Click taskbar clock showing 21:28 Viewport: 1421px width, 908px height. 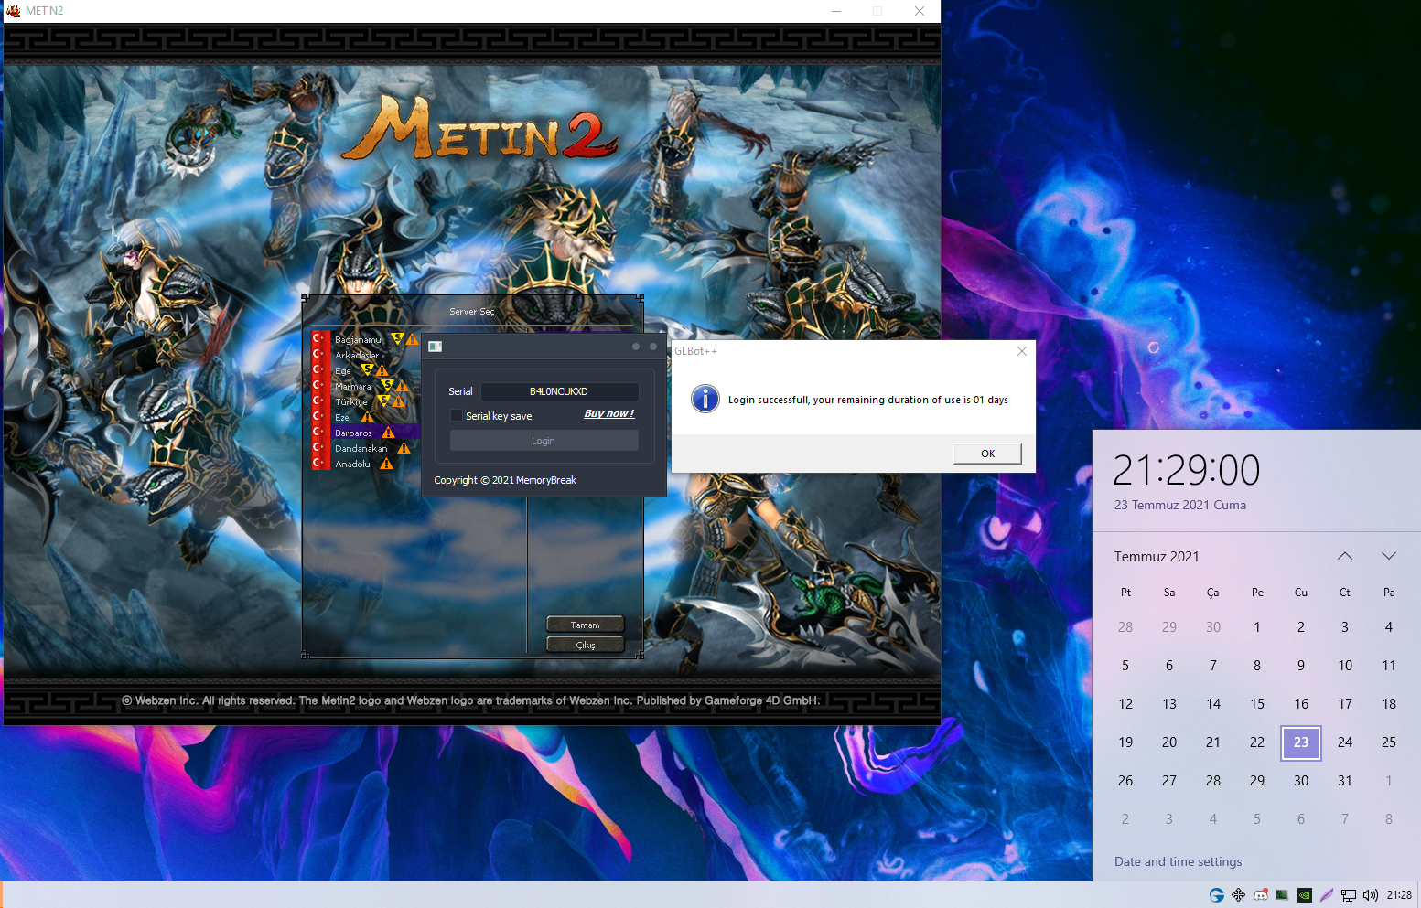point(1399,895)
